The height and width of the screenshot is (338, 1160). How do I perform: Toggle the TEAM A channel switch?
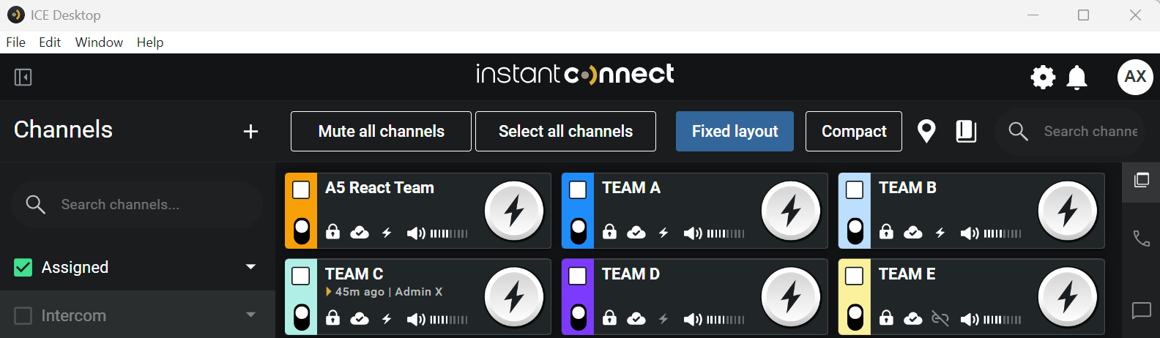(578, 231)
